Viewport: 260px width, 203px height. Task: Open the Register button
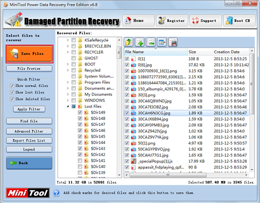[x=172, y=21]
